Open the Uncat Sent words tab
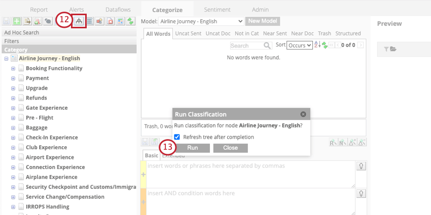This screenshot has width=431, height=215. coord(189,33)
